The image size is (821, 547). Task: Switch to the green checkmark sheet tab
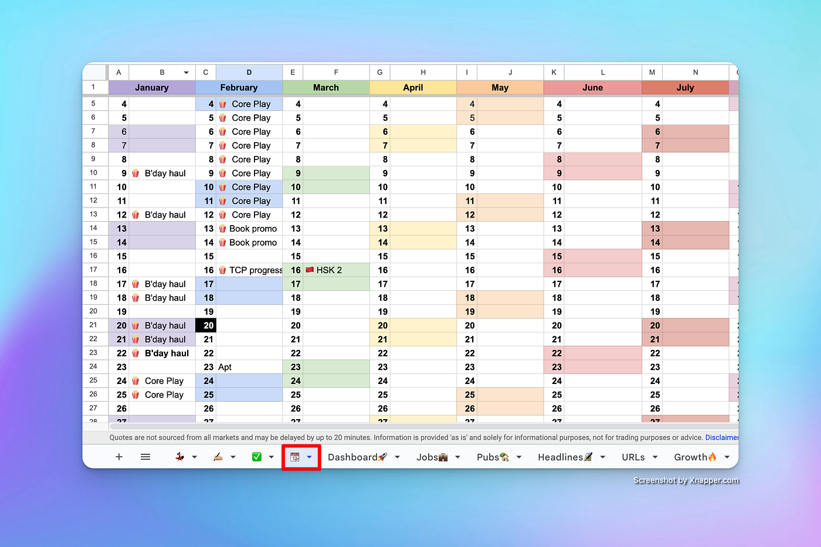[258, 457]
